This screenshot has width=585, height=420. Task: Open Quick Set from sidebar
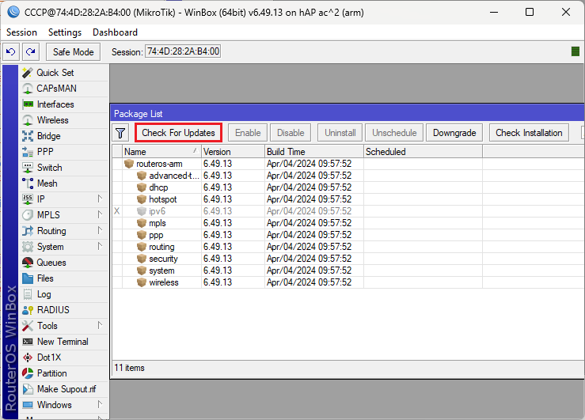63,73
